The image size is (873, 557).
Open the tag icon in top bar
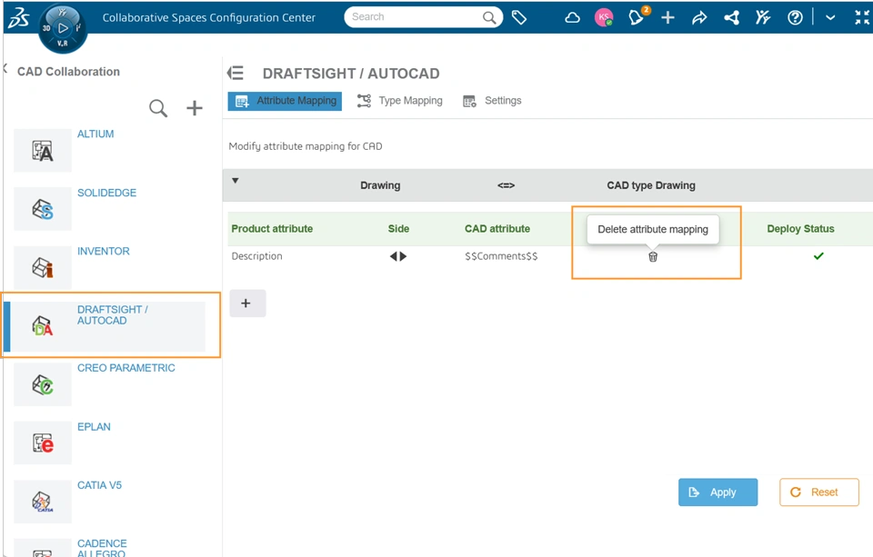[519, 18]
